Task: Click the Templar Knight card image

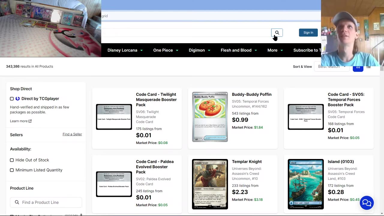Action: (x=210, y=184)
